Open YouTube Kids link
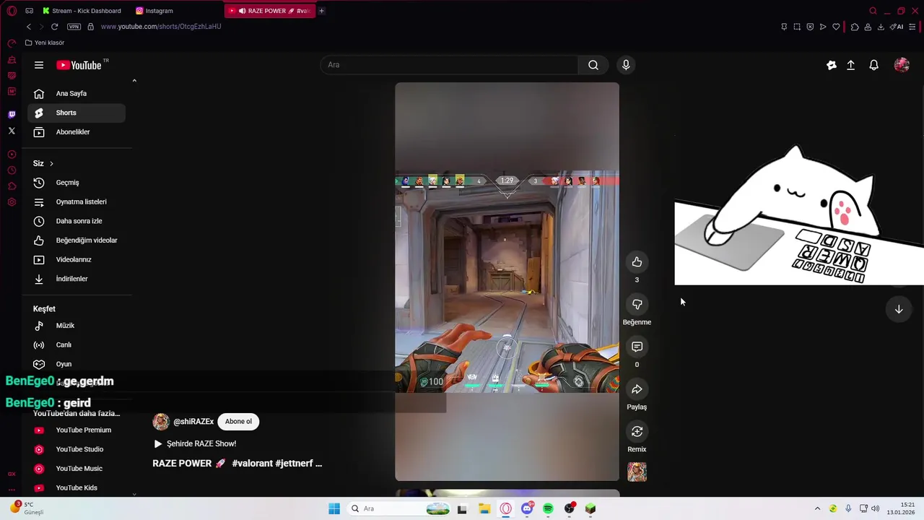 click(77, 487)
